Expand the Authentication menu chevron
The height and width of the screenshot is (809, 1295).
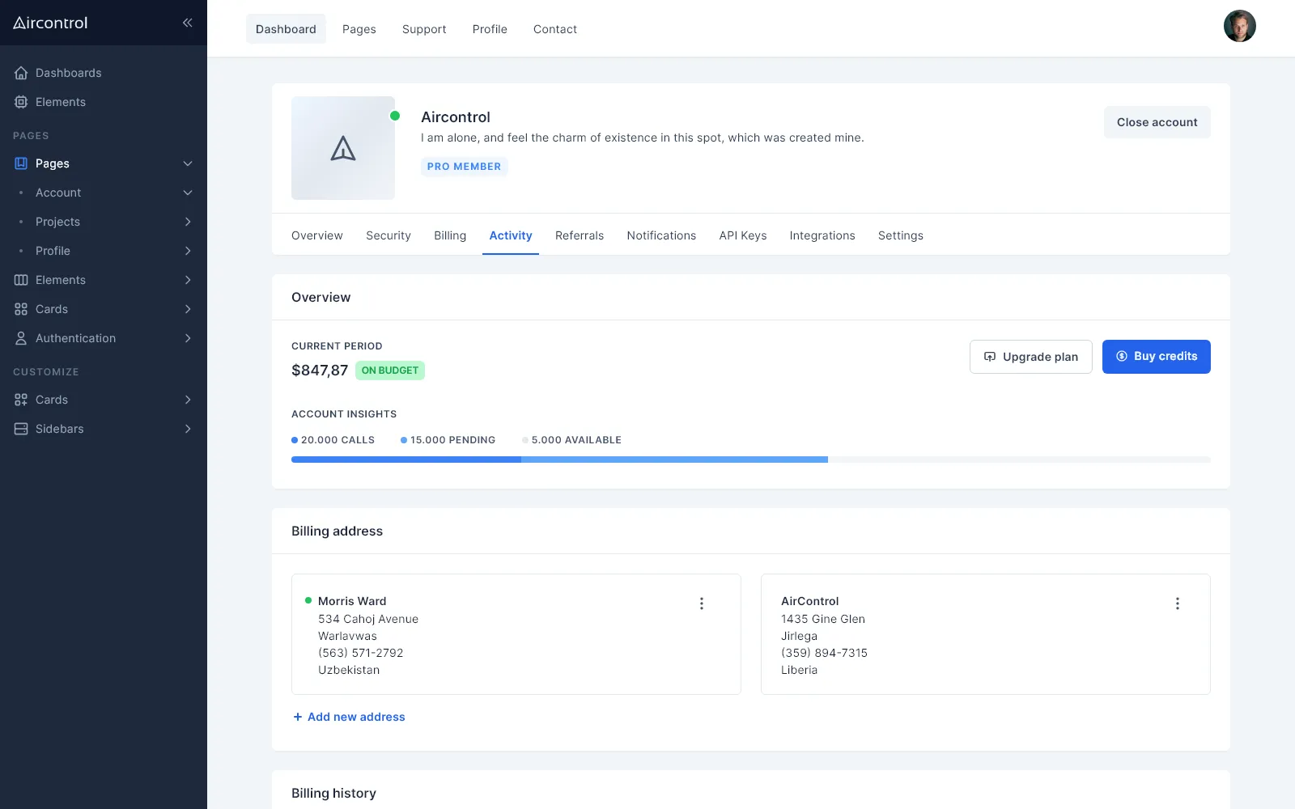tap(188, 338)
